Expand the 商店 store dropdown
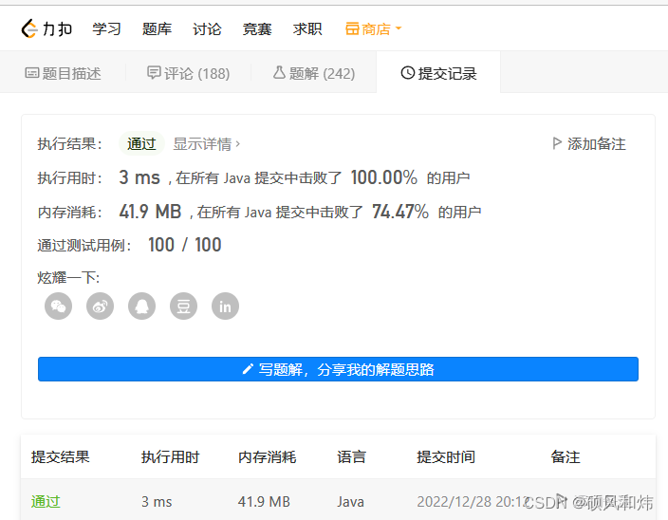 374,29
